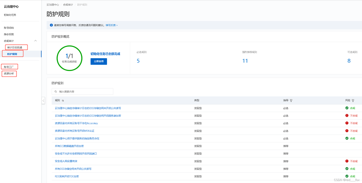Click the 类型 column header
Screen dimensions: 362x183
click(x=197, y=101)
